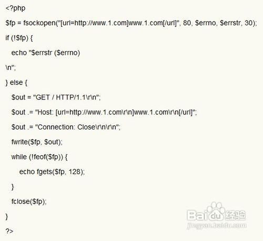Screen dimensions: 263x241
Task: Click the Host: header line
Action: click(x=104, y=112)
